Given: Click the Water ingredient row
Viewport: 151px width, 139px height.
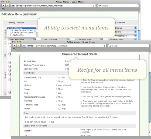Looking at the screenshot, I should (27, 108).
